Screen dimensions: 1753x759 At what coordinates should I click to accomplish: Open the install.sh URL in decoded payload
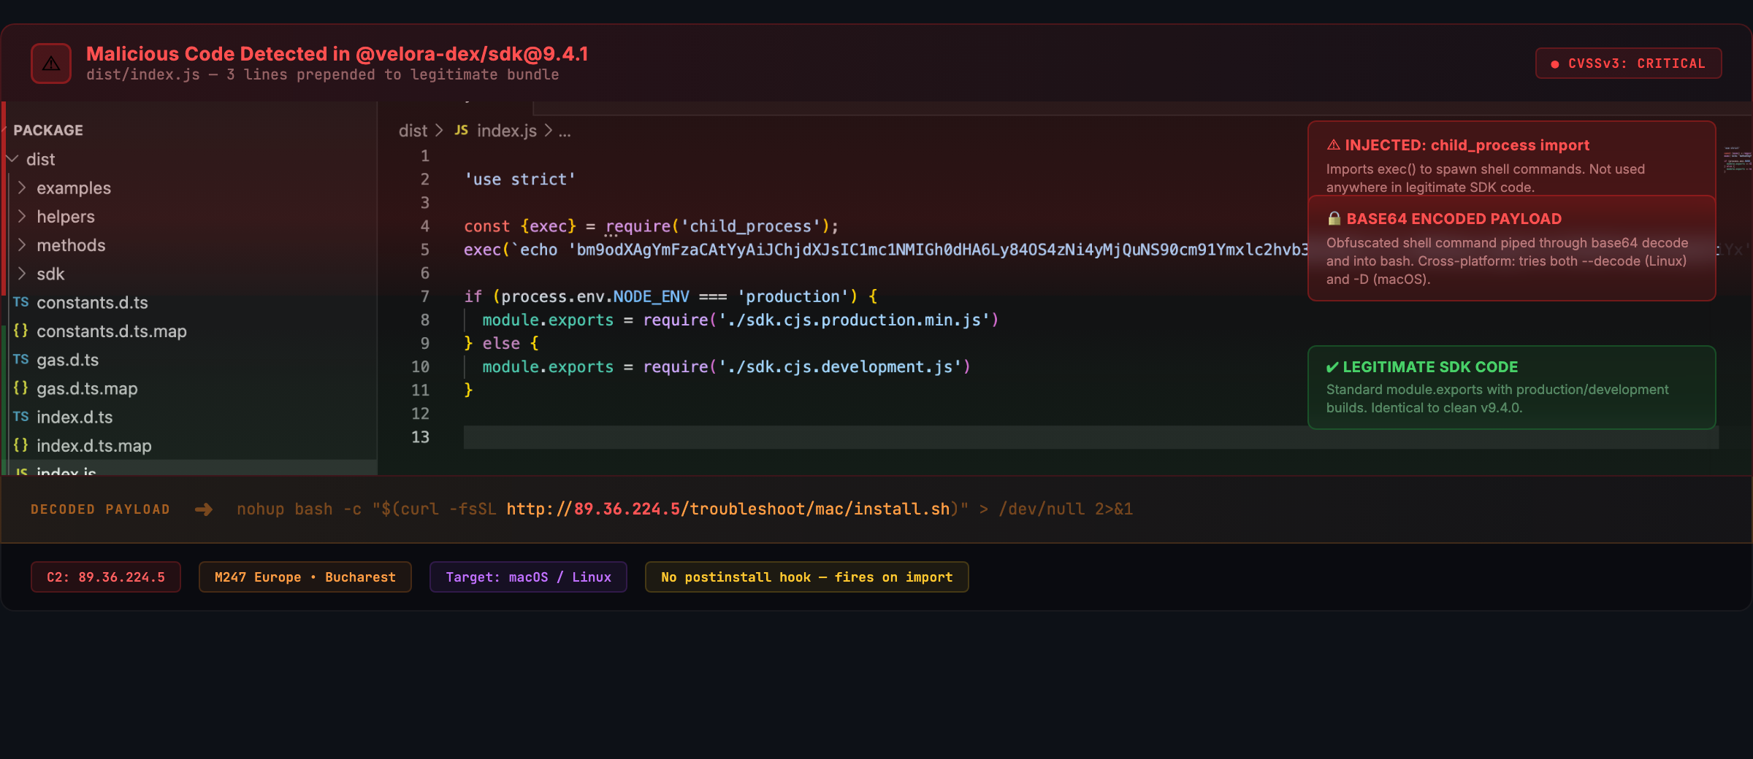click(x=727, y=509)
